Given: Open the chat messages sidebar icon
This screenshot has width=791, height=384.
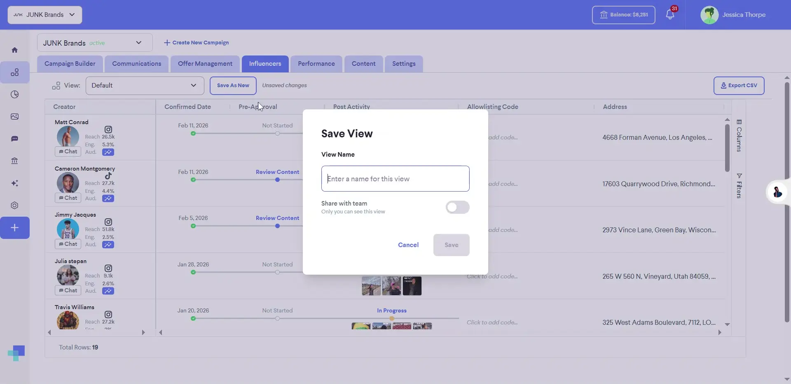Looking at the screenshot, I should point(15,139).
